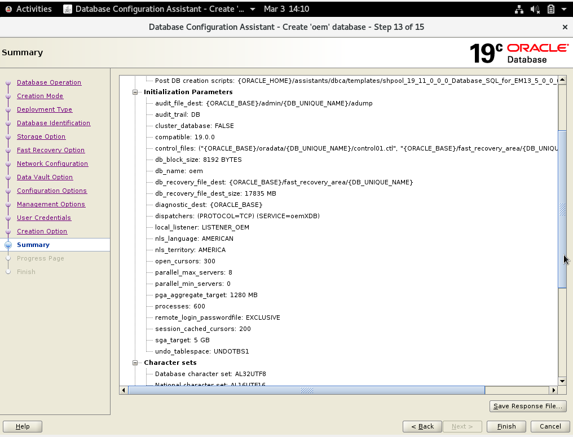
Task: Select db_name: oem row
Action: [x=179, y=171]
